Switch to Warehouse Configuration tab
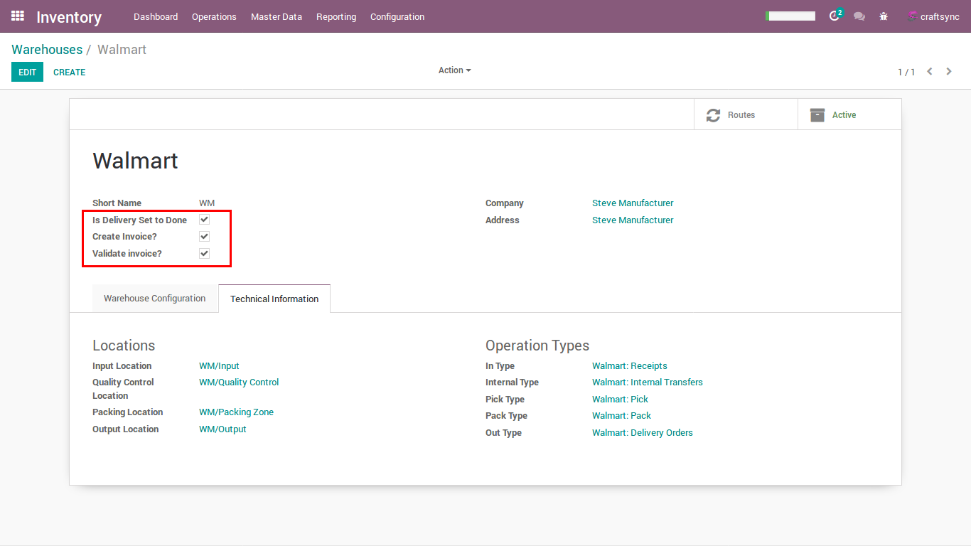The width and height of the screenshot is (971, 546). pyautogui.click(x=154, y=299)
